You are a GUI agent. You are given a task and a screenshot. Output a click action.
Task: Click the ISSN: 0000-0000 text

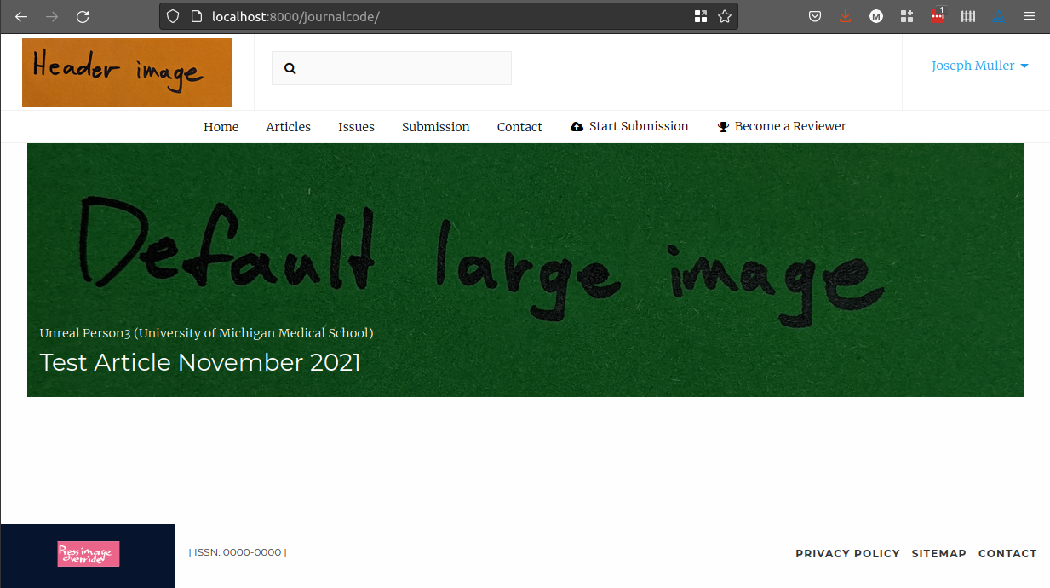pyautogui.click(x=238, y=552)
